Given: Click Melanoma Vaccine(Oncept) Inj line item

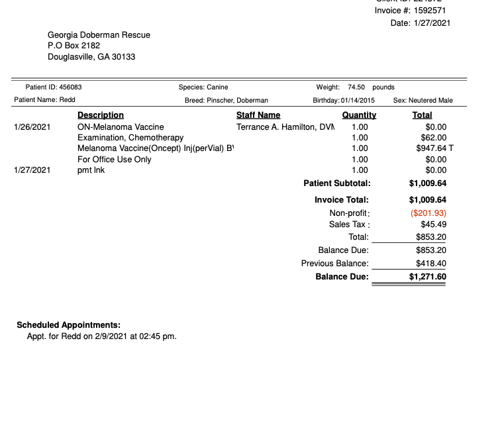Looking at the screenshot, I should pos(156,148).
